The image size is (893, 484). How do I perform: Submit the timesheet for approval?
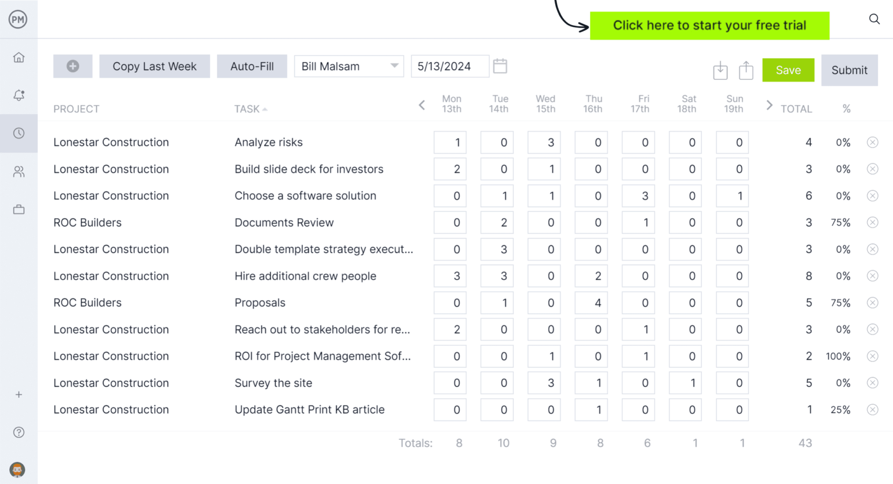[849, 70]
